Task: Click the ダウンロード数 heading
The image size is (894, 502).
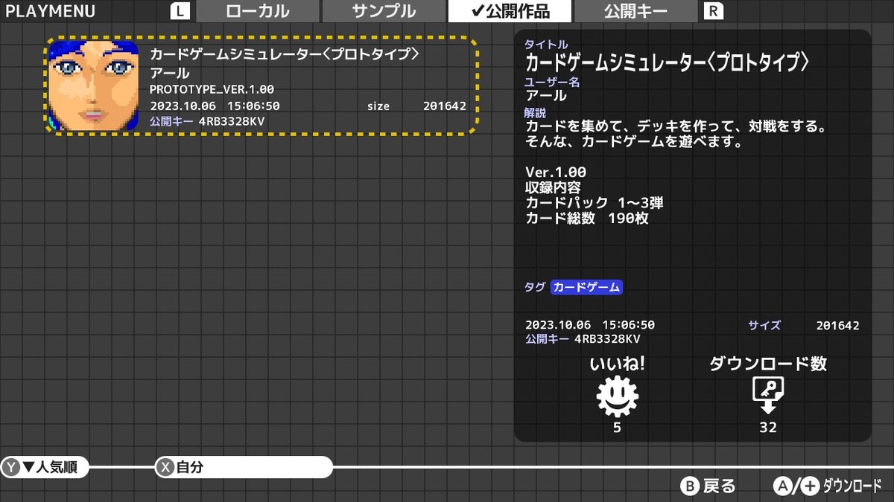Action: [767, 364]
